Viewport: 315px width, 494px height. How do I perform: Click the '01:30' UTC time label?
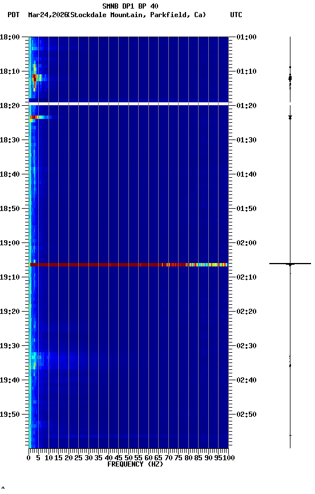click(x=247, y=140)
